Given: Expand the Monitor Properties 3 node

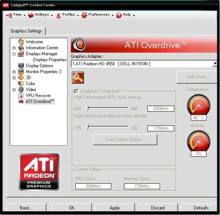Looking at the screenshot, I should (14, 72).
